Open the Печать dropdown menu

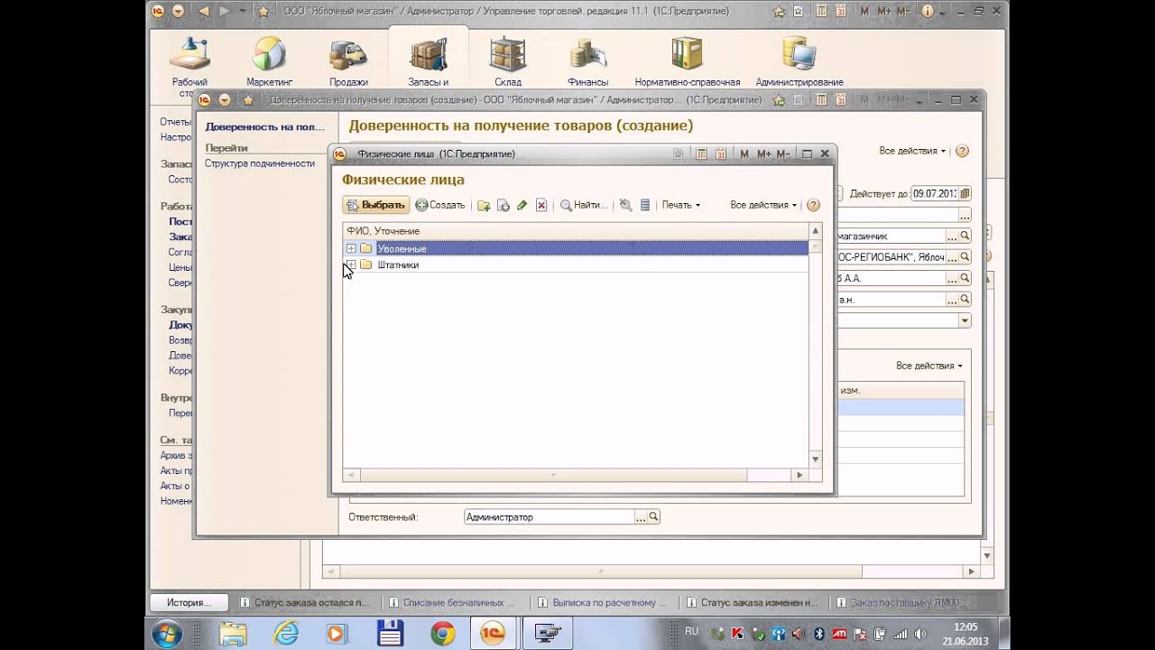(x=680, y=205)
